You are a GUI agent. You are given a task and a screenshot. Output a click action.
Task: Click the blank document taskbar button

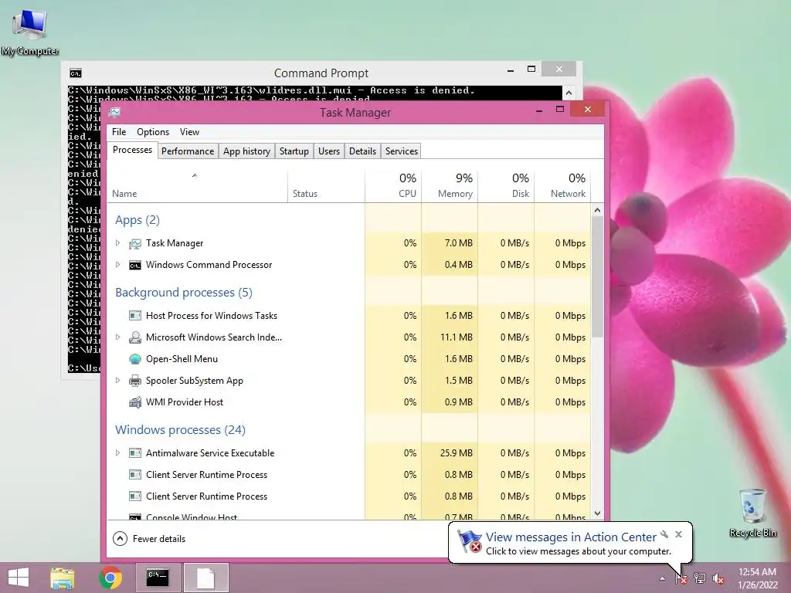point(205,578)
